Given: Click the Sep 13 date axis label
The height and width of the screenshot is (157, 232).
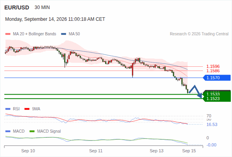Looking at the screenshot, I should [x=157, y=151].
